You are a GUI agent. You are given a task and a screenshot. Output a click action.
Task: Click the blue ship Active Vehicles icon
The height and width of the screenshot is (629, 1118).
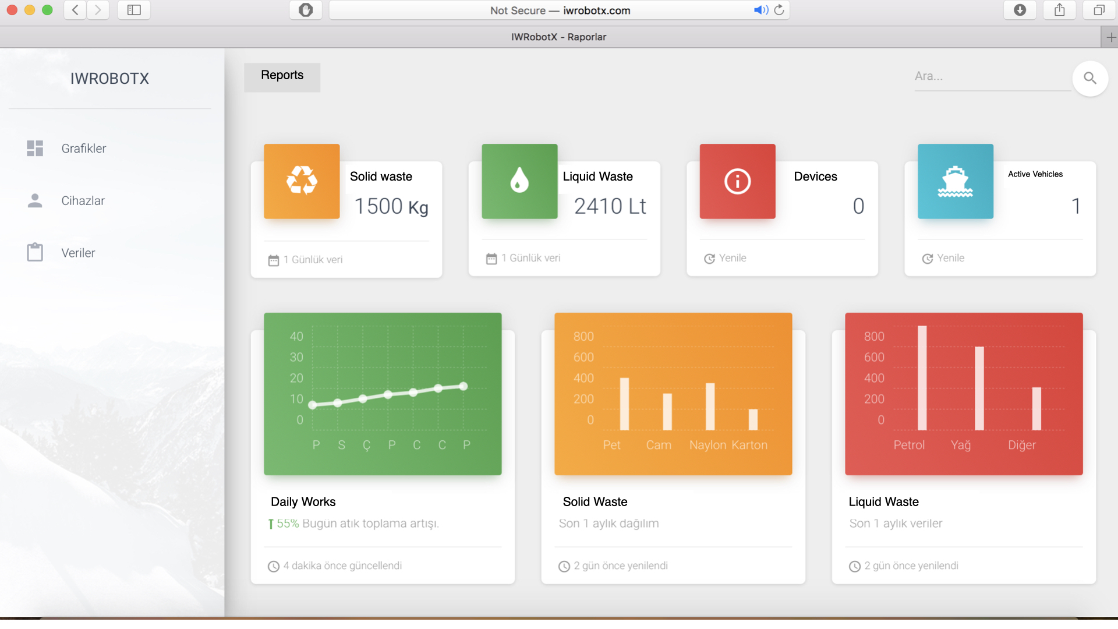(956, 181)
